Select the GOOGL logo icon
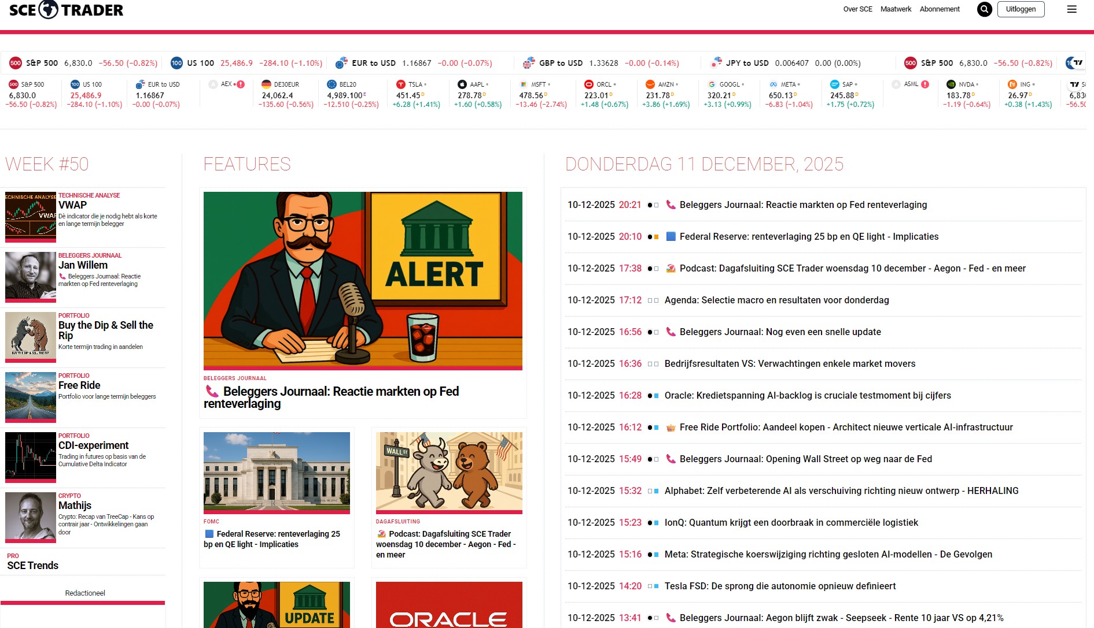 (712, 84)
